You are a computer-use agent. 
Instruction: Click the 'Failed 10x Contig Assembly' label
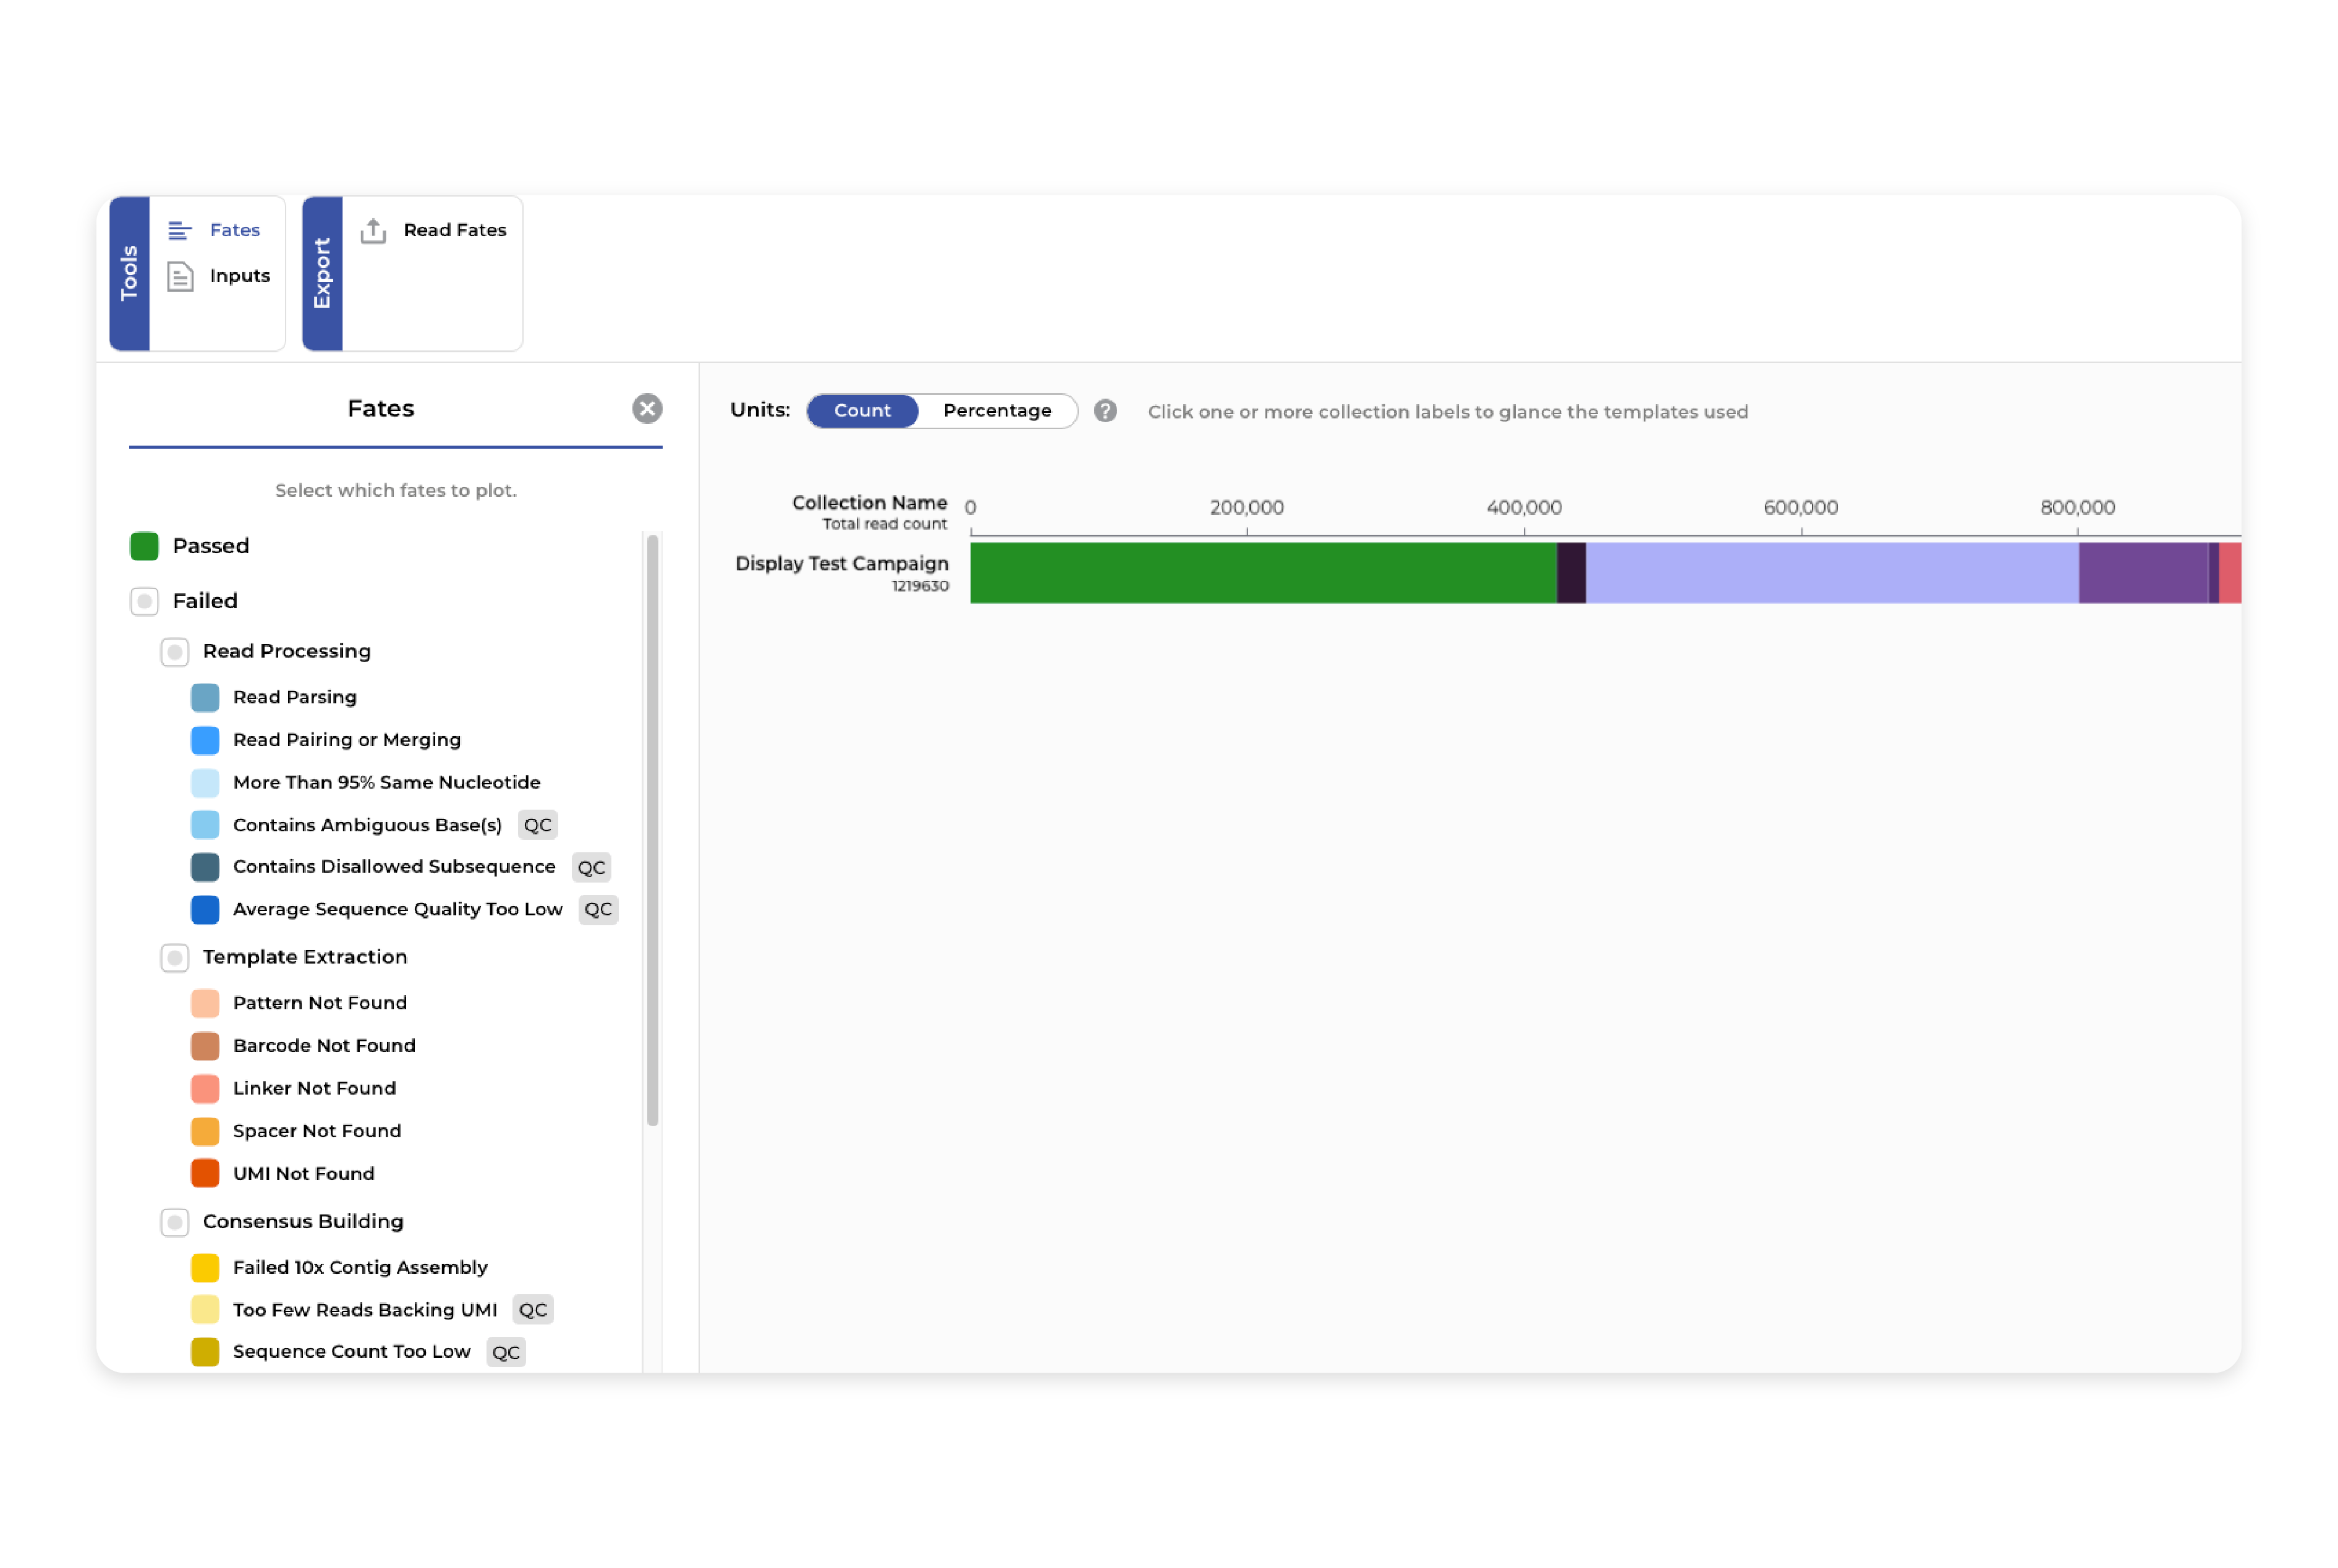pos(360,1268)
